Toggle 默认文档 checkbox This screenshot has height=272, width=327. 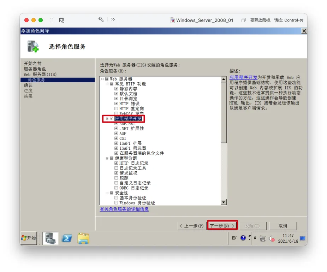(116, 94)
